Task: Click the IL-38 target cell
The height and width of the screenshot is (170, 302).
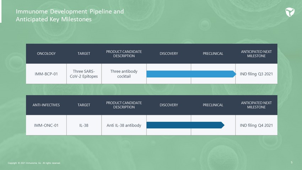Action: pos(84,125)
